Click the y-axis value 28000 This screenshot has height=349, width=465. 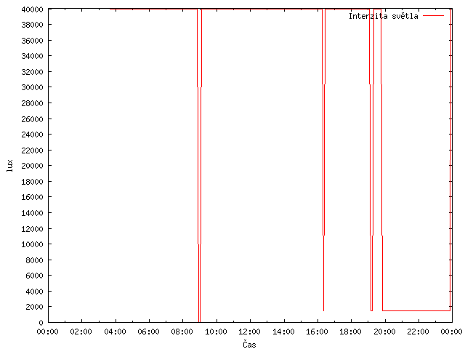pyautogui.click(x=32, y=103)
